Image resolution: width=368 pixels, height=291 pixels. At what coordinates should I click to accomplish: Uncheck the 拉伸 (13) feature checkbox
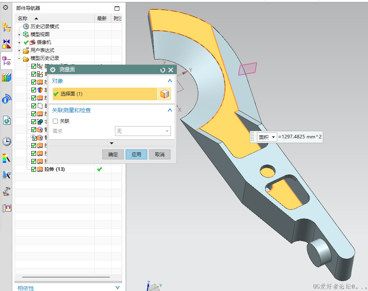(34, 169)
